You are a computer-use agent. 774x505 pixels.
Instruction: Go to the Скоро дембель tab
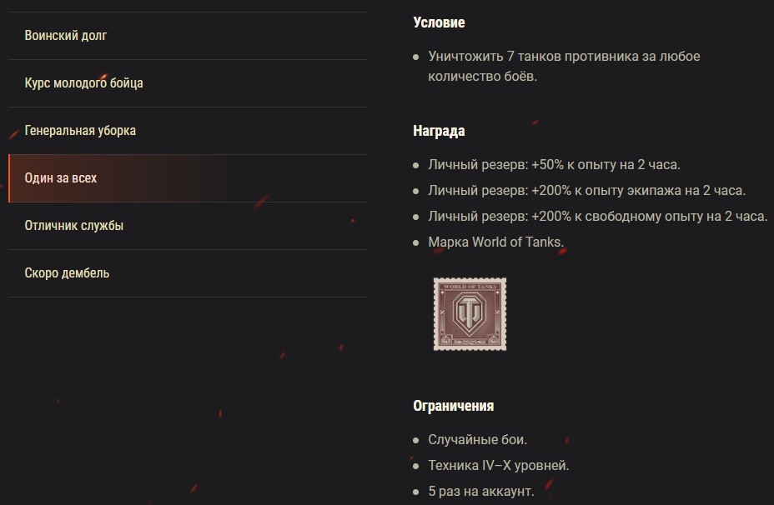(67, 273)
